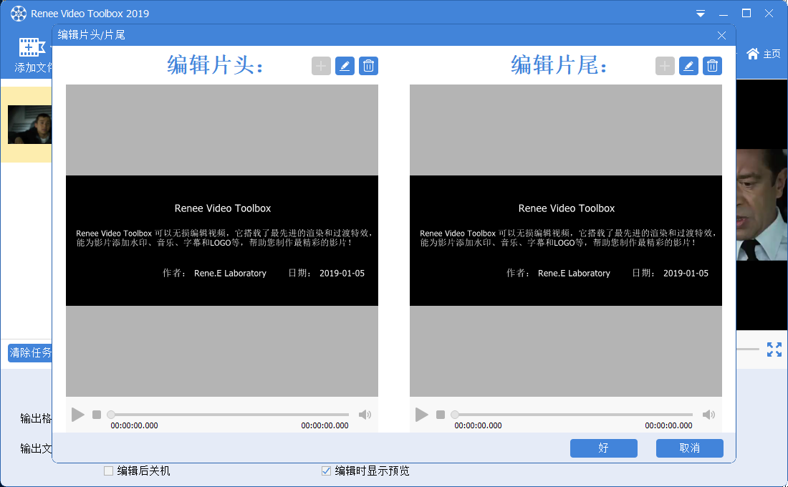The width and height of the screenshot is (788, 487).
Task: Click the Renee Video Toolbox app logo
Action: pyautogui.click(x=18, y=14)
